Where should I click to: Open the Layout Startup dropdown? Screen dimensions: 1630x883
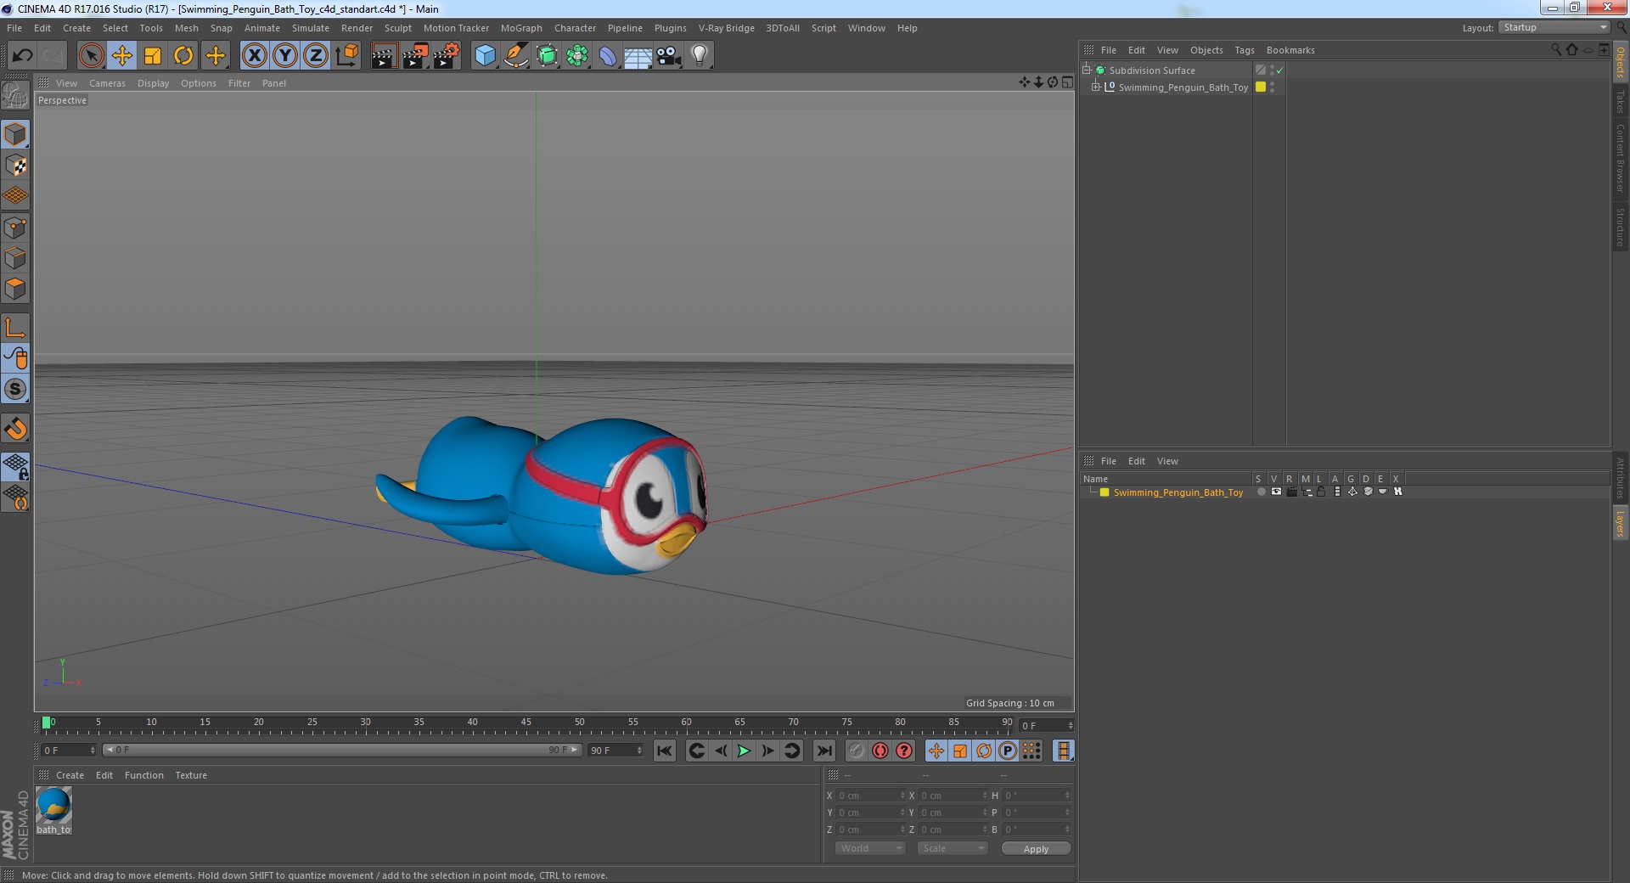(x=1554, y=28)
